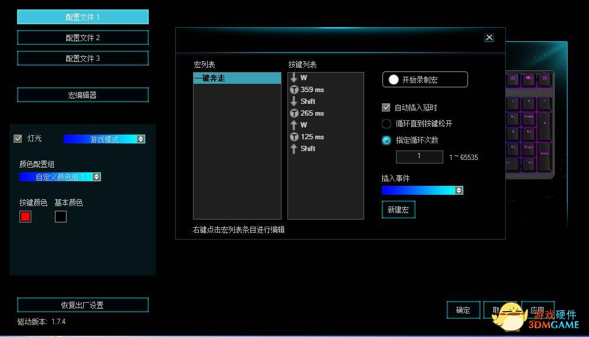Open the 游戏模式 lighting dropdown
The image size is (589, 337).
coord(140,139)
